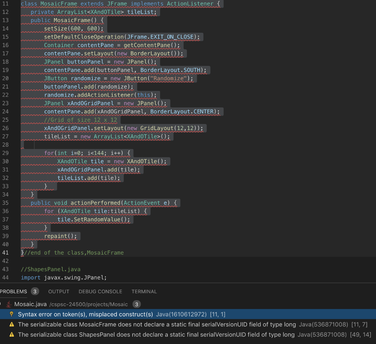Open the DEBUG CONSOLE tab
Viewport: 376px width, 344px height.
100,291
